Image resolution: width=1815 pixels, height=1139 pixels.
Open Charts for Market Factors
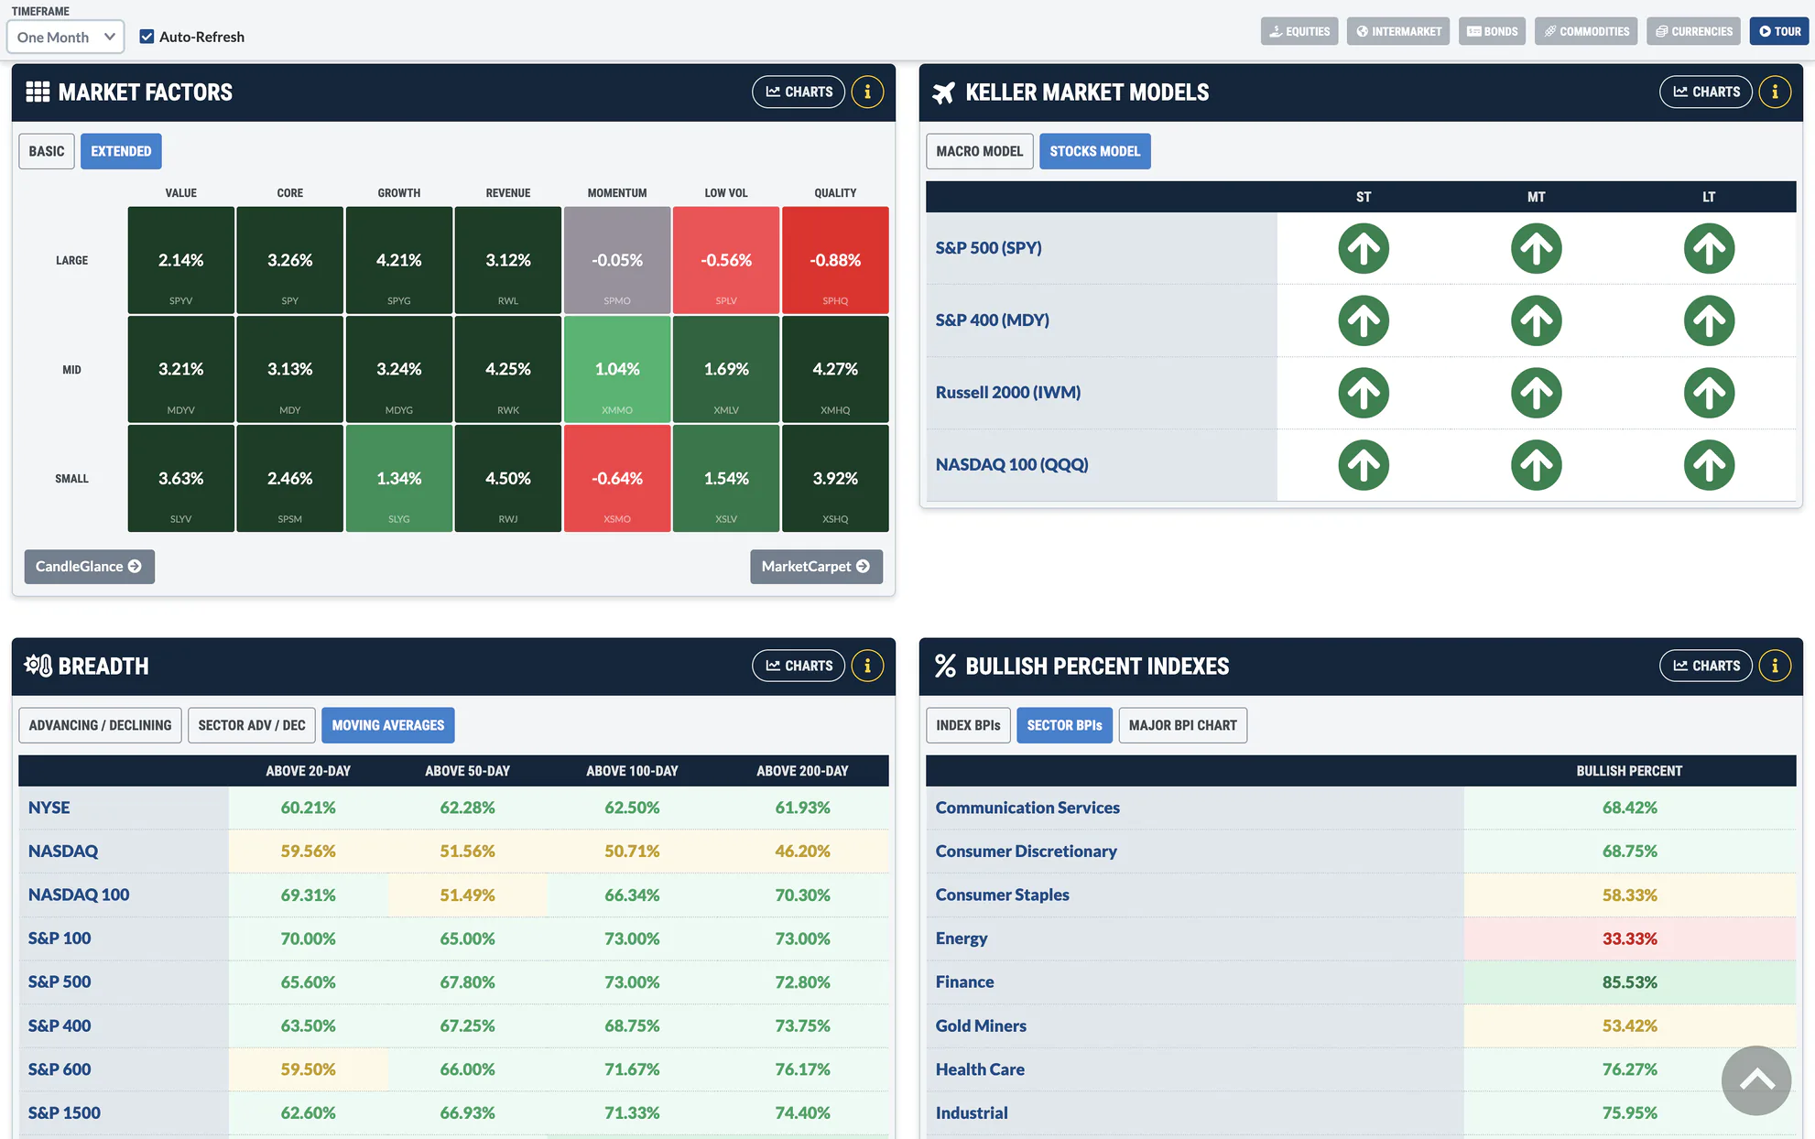[799, 92]
